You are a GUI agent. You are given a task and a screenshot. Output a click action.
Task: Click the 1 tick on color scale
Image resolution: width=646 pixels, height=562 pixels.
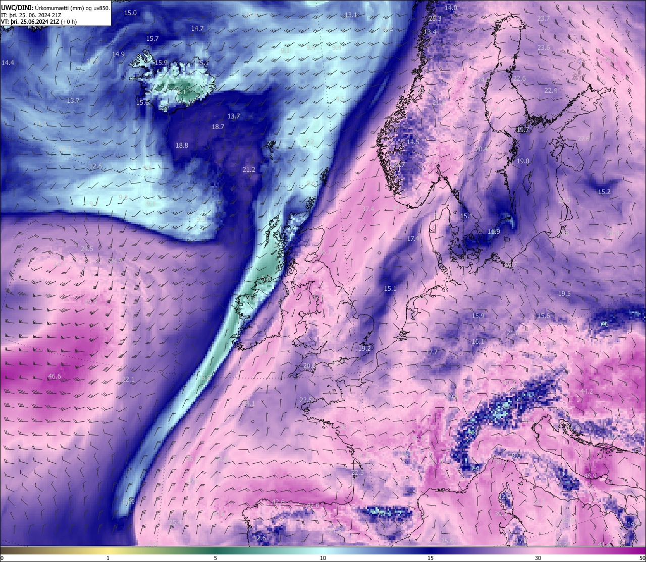point(108,558)
